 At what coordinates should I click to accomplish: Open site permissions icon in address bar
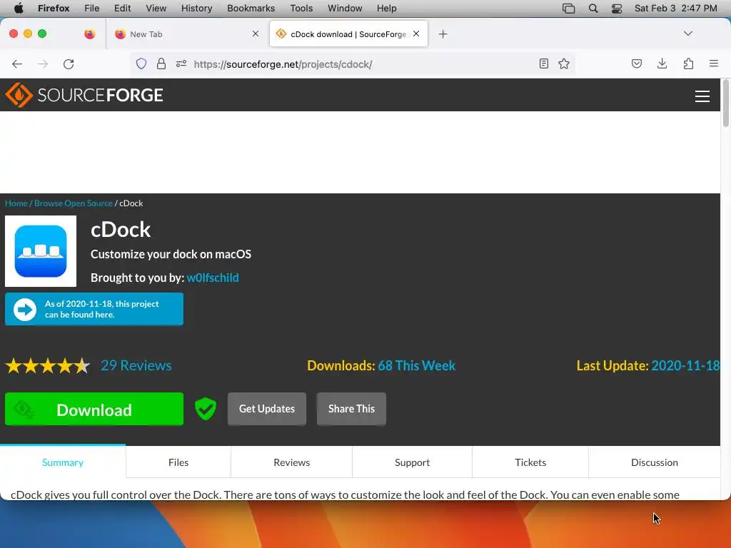coord(181,64)
